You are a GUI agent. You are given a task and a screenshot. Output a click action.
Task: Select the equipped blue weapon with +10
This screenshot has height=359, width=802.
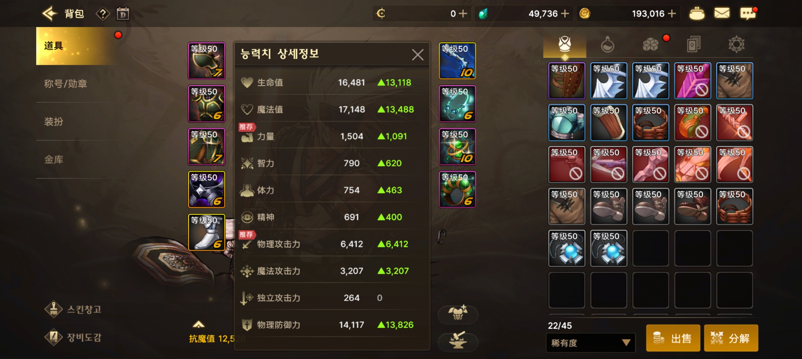[x=457, y=61]
